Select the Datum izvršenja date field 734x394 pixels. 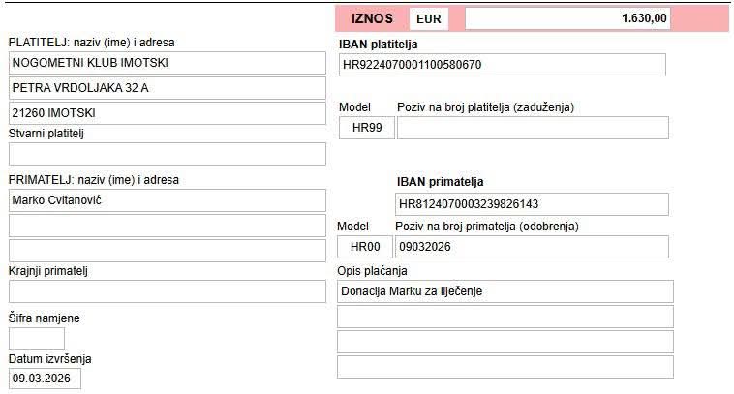click(x=45, y=378)
